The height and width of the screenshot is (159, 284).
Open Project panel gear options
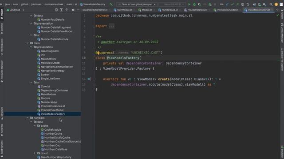(73, 10)
